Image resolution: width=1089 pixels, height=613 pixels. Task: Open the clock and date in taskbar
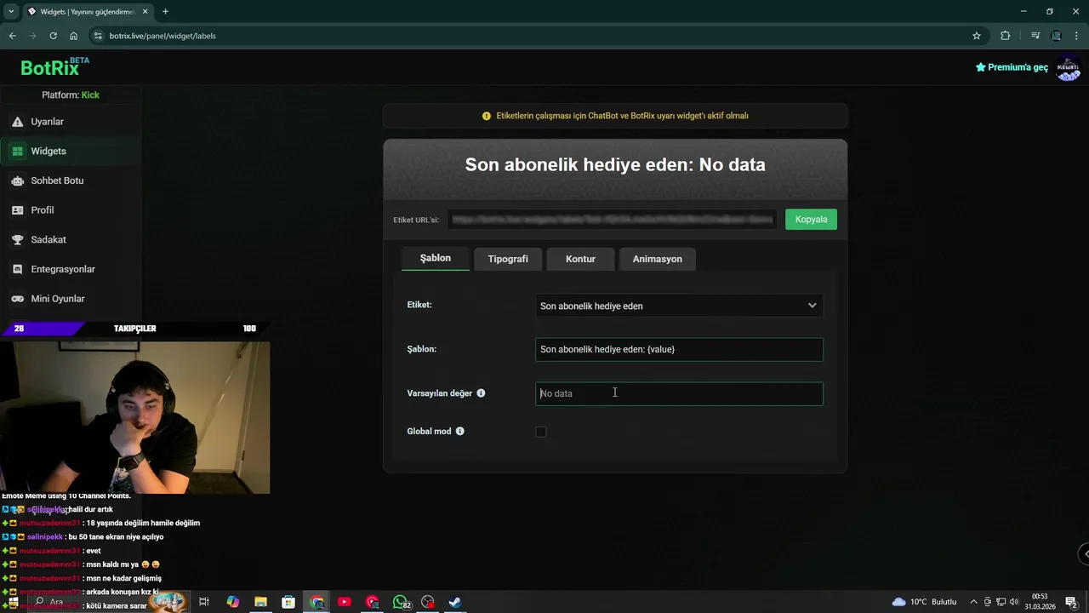(x=1040, y=602)
